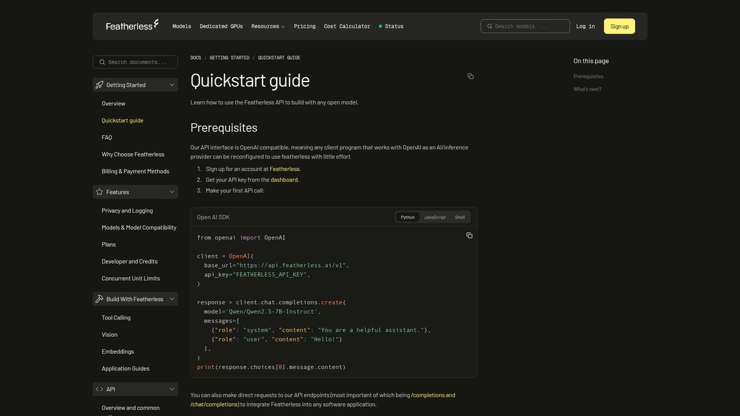Click the magnifier icon in models search
This screenshot has width=740, height=416.
[490, 26]
